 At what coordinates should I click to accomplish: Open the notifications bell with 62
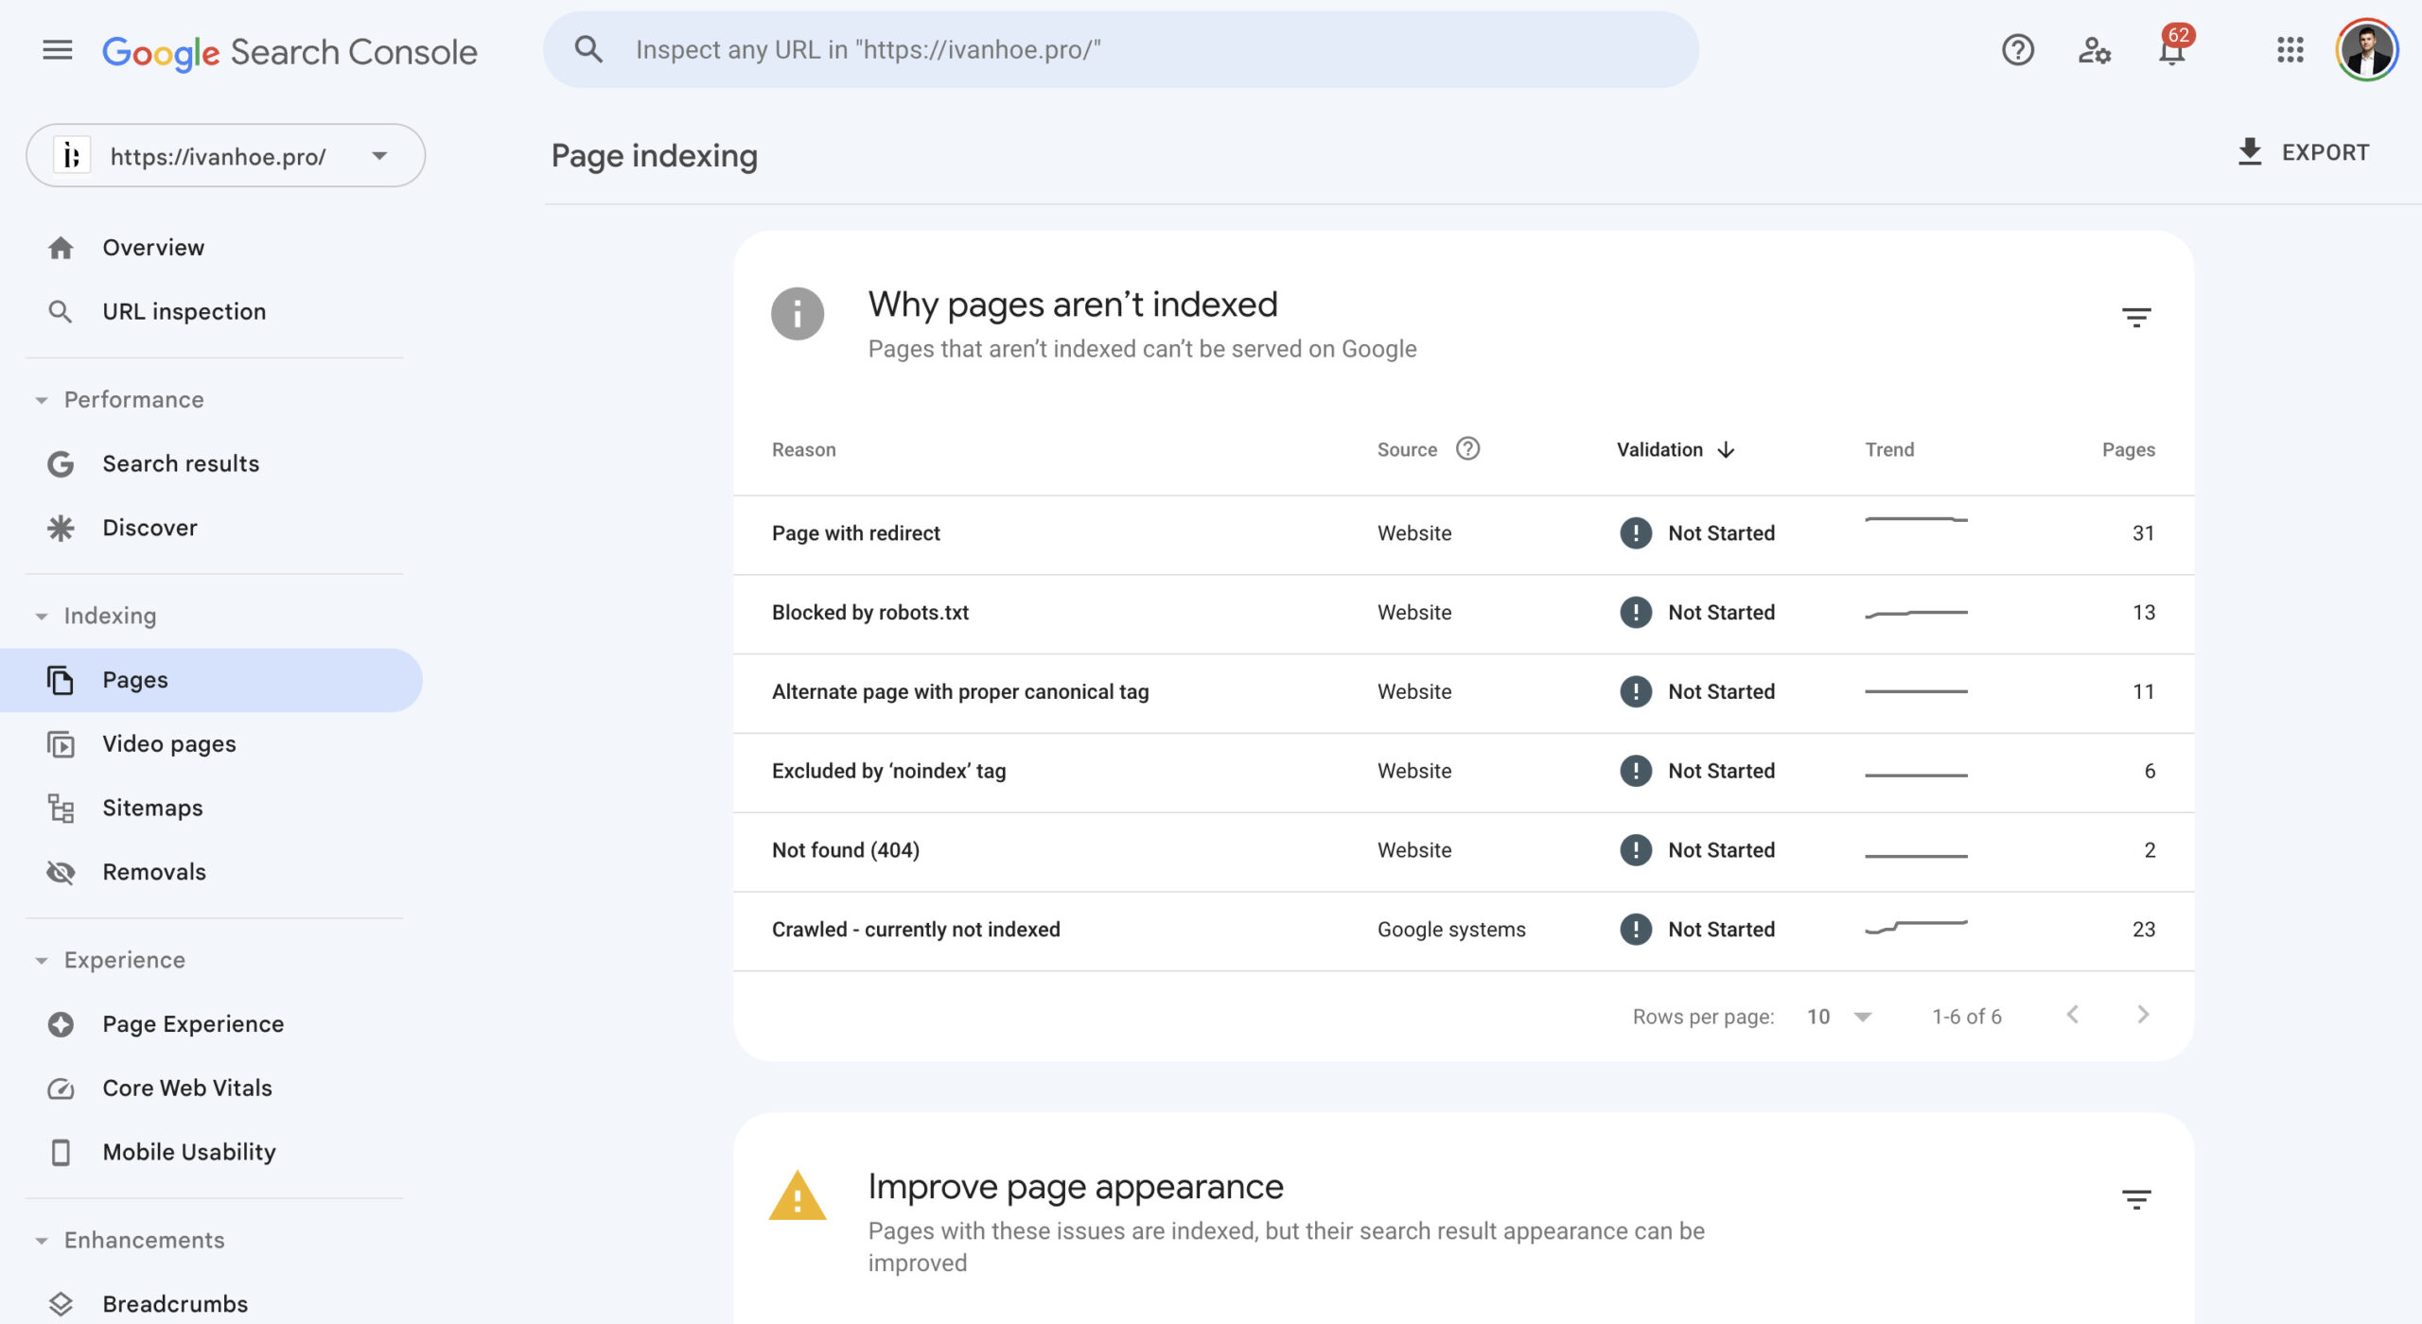(2172, 50)
